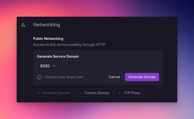Open the 8080 port dropdown chevron

pos(54,66)
